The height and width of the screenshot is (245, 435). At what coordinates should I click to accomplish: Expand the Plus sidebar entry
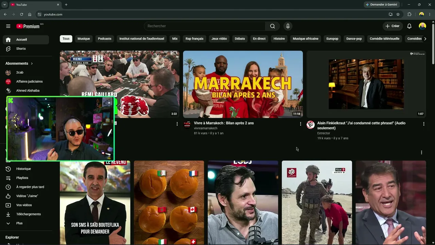26,223
